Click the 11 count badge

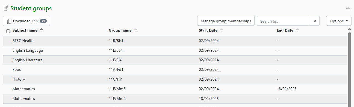coord(43,21)
